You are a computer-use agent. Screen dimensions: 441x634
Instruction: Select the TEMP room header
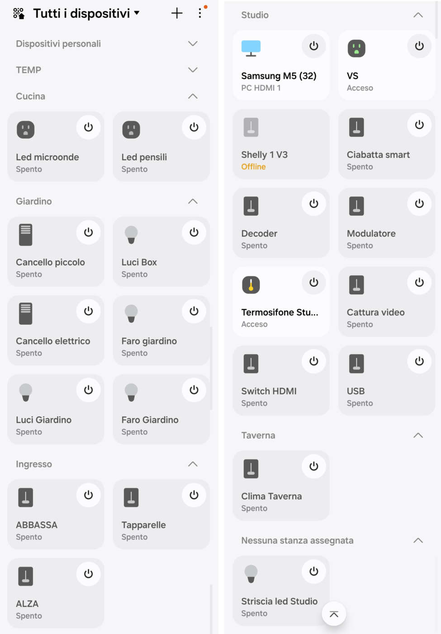point(28,70)
